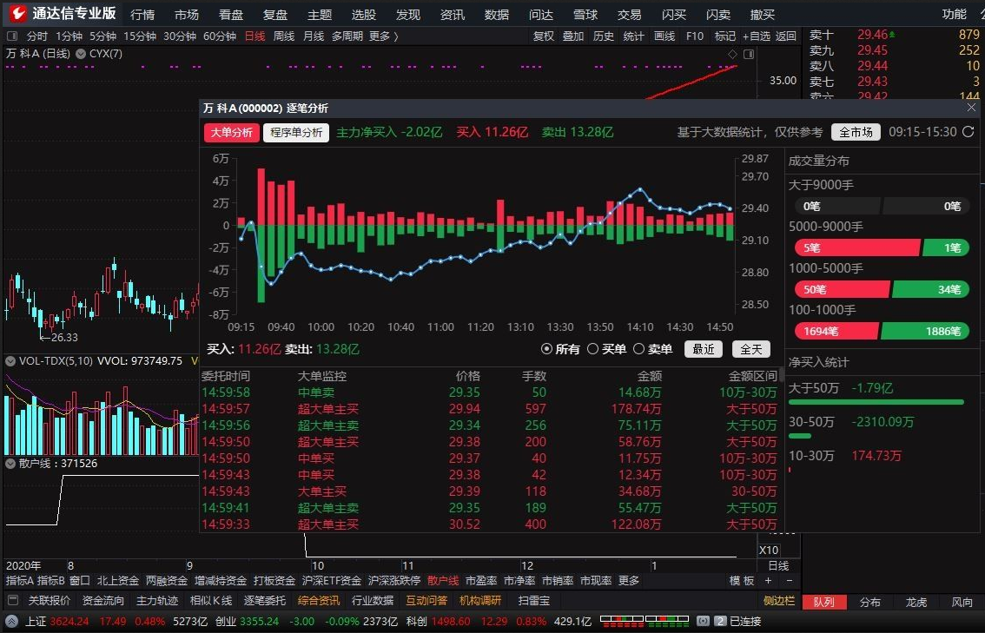Open the 选股 menu

pos(364,14)
